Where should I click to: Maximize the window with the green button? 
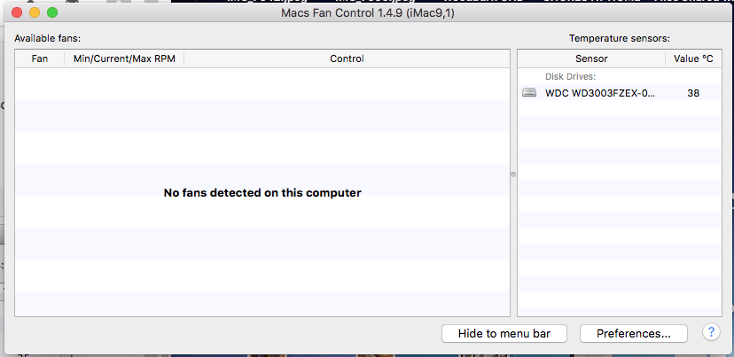click(52, 12)
